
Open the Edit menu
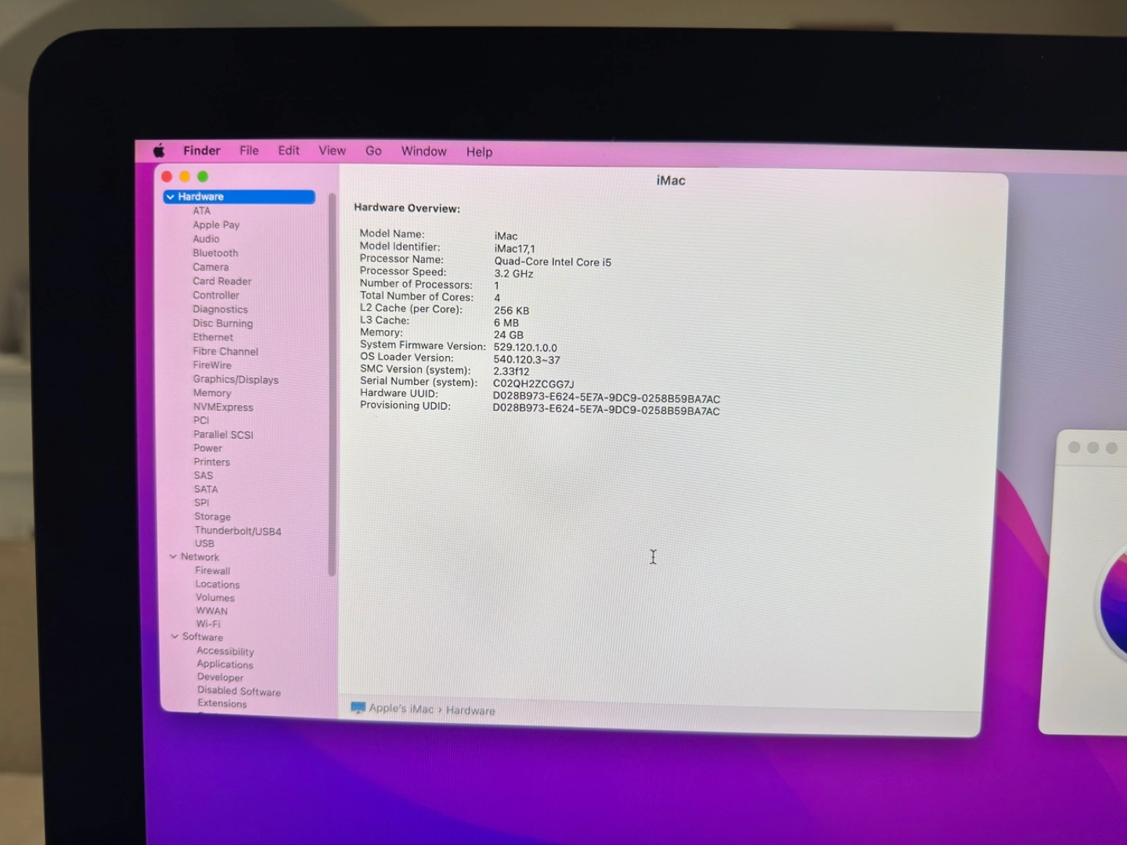click(289, 150)
